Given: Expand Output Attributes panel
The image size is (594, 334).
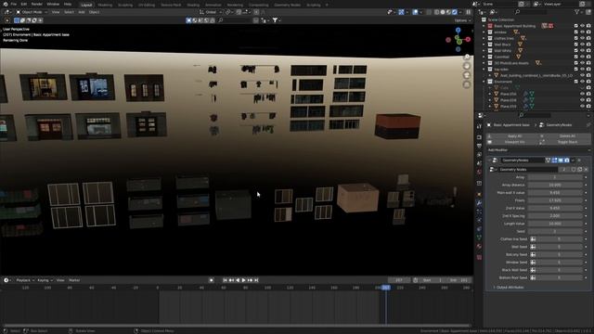Looking at the screenshot, I should click(x=509, y=288).
